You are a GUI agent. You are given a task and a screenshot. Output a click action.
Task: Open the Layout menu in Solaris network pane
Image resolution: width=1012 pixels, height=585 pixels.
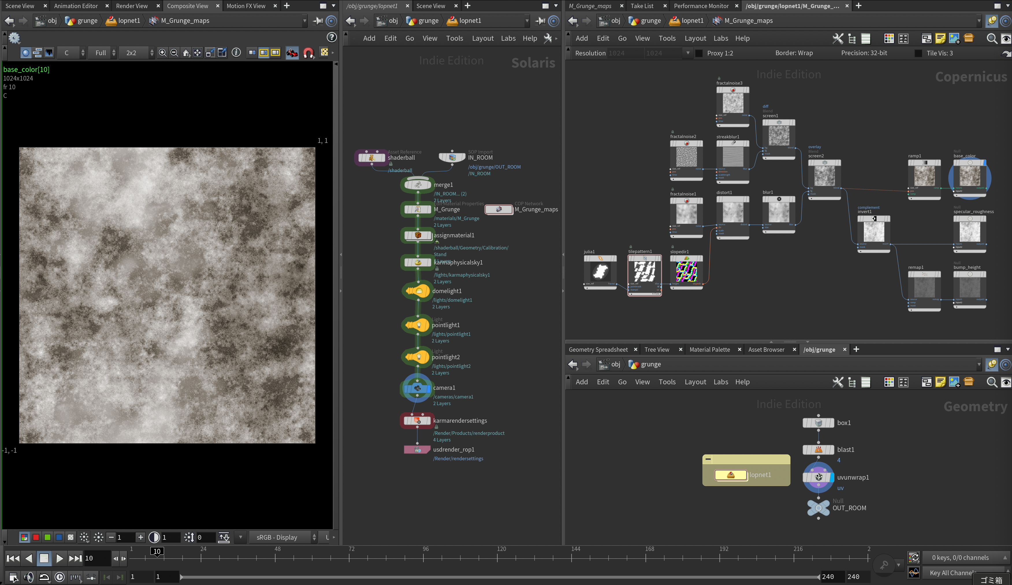(482, 38)
